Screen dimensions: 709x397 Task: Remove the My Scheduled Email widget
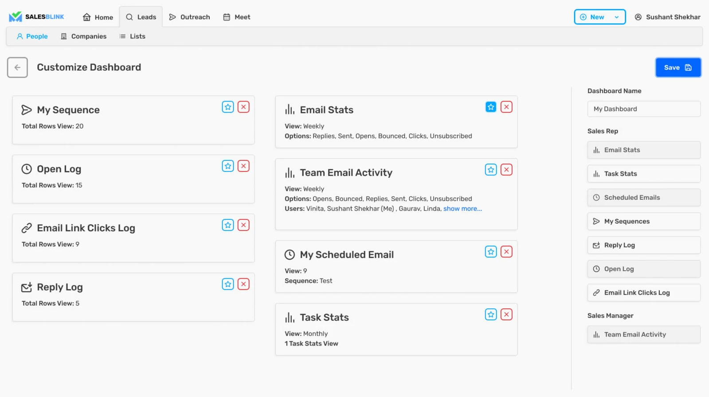pos(506,252)
